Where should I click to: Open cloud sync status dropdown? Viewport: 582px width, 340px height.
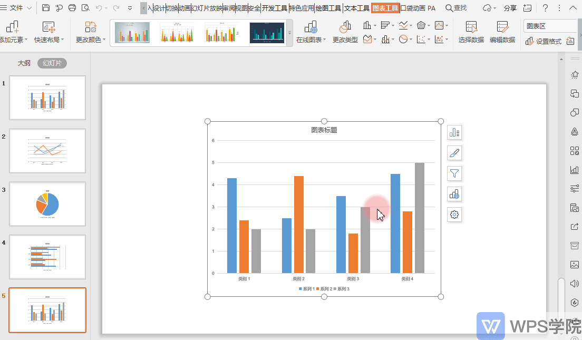coord(489,8)
